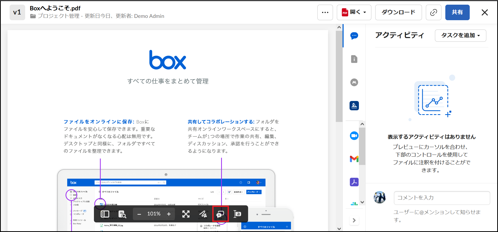The width and height of the screenshot is (498, 232).
Task: Click the box logo in the document
Action: (x=168, y=60)
